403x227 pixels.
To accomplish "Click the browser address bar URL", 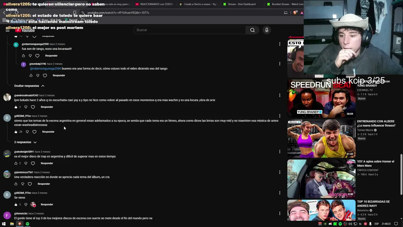I will (x=118, y=13).
